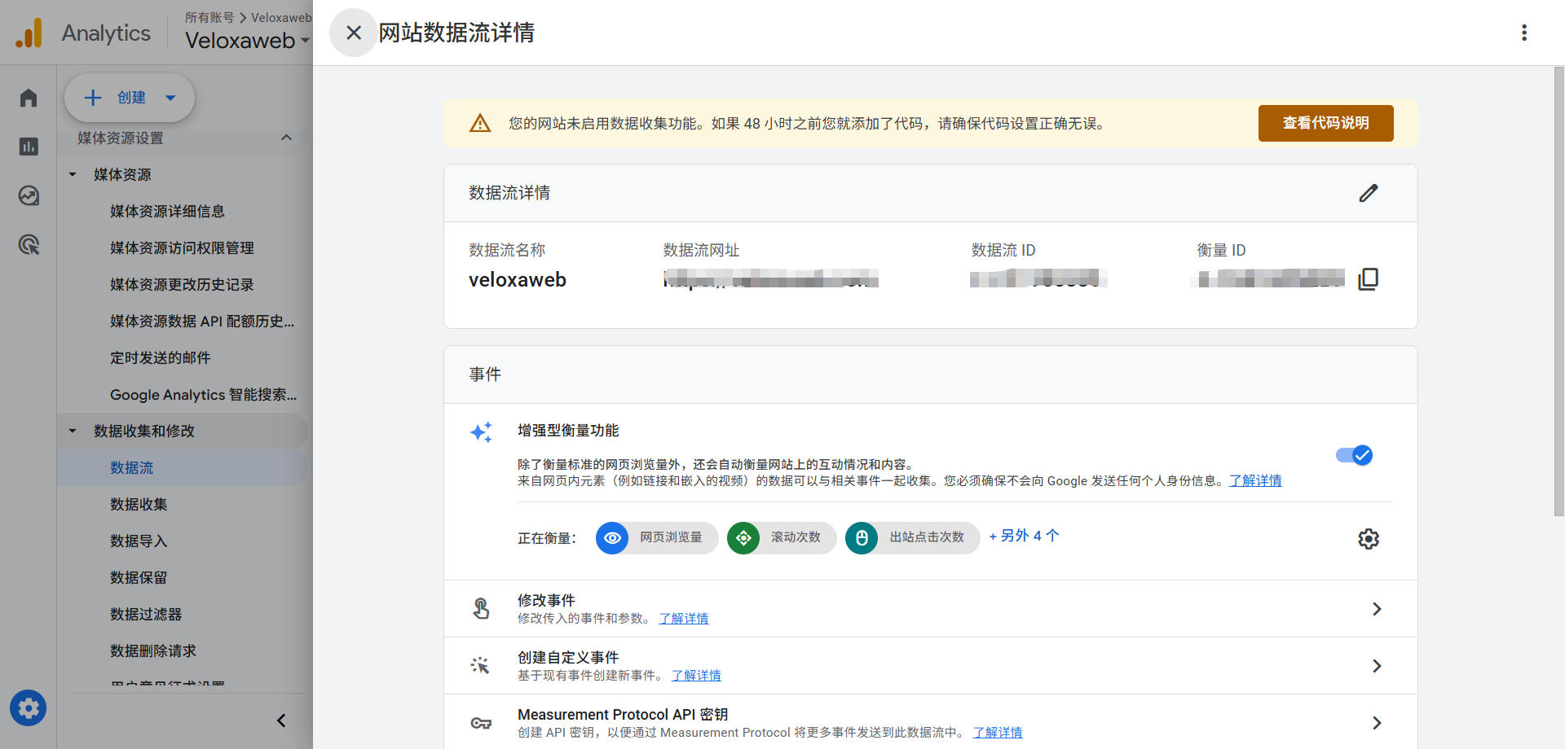Collapse the 媒体资源设置 section with its chevron

pos(286,138)
